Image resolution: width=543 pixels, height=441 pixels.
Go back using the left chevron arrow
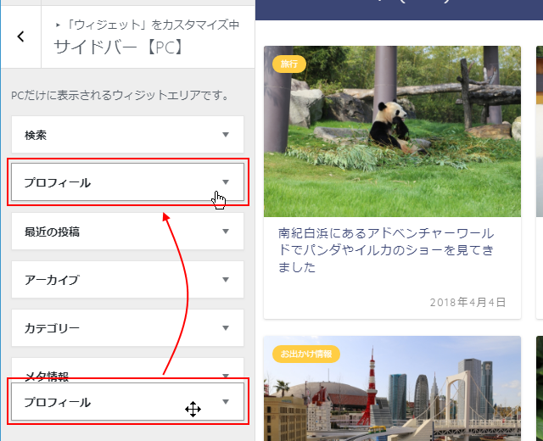(x=20, y=36)
